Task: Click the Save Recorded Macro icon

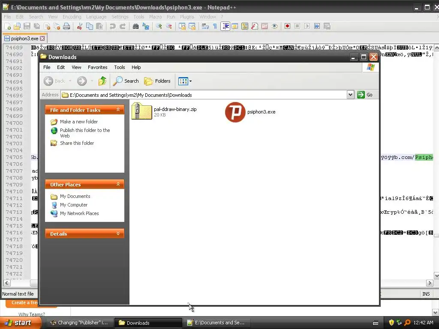Action: (327, 26)
